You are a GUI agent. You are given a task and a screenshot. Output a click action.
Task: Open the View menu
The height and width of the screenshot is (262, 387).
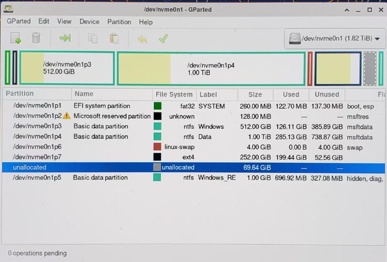64,21
